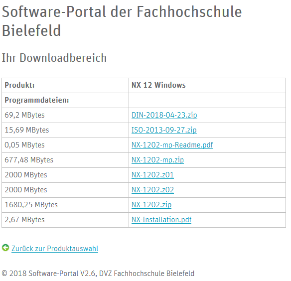Select the 69,2 MBytes size cell
The width and height of the screenshot is (291, 281).
[x=65, y=115]
